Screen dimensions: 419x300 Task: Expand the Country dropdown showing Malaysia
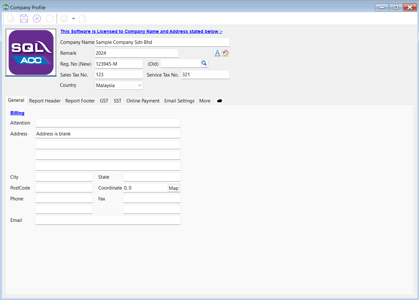point(140,85)
